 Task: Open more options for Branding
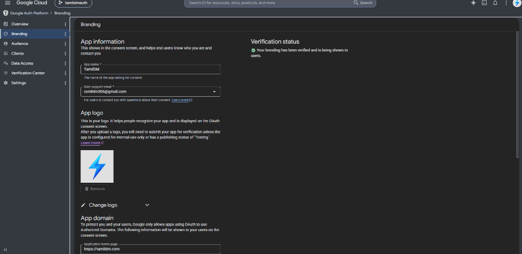click(65, 34)
